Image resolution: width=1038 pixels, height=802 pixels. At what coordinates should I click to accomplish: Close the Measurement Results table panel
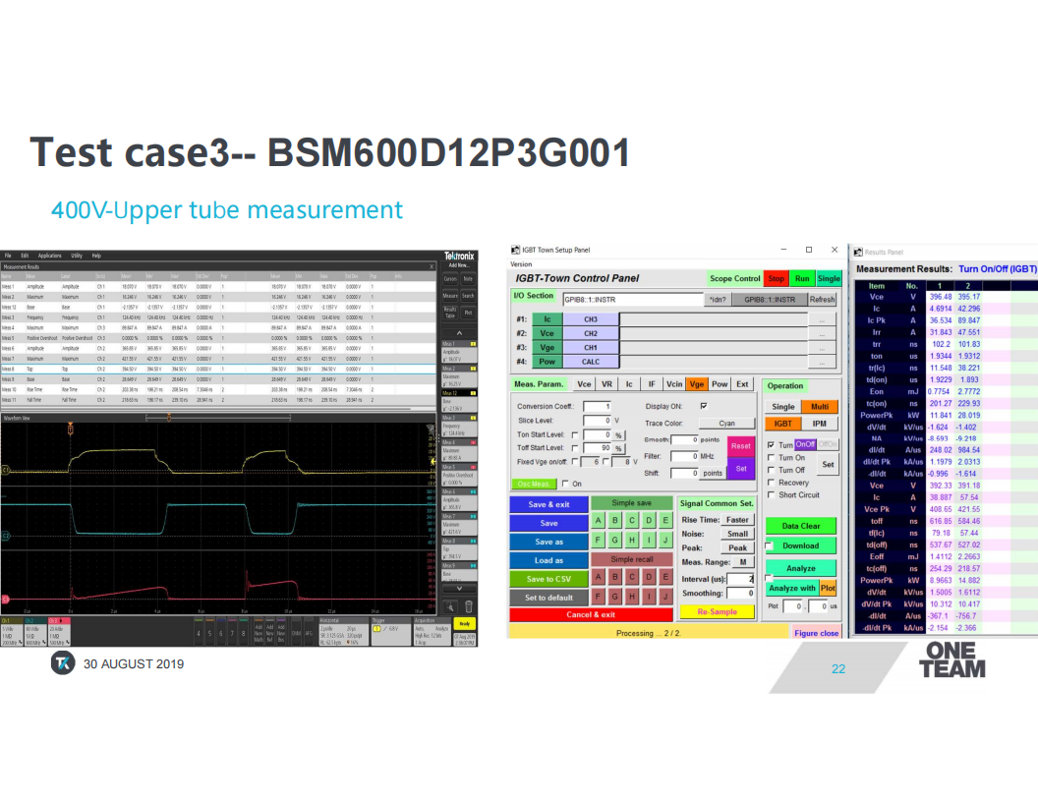click(432, 266)
